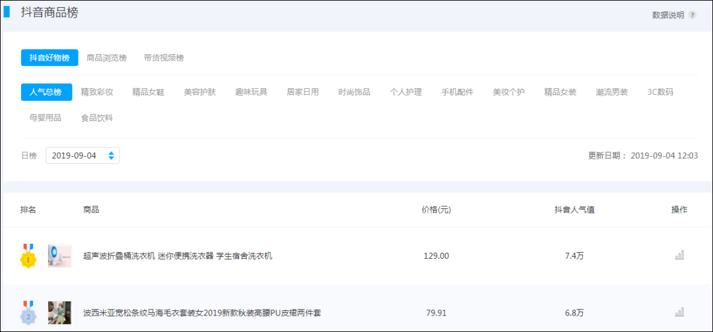This screenshot has width=713, height=332.
Task: Choose the 居家日用 category
Action: [302, 92]
